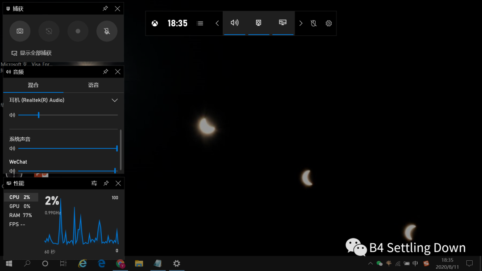Take a screenshot with the camera button
Viewport: 482px width, 271px height.
(20, 31)
